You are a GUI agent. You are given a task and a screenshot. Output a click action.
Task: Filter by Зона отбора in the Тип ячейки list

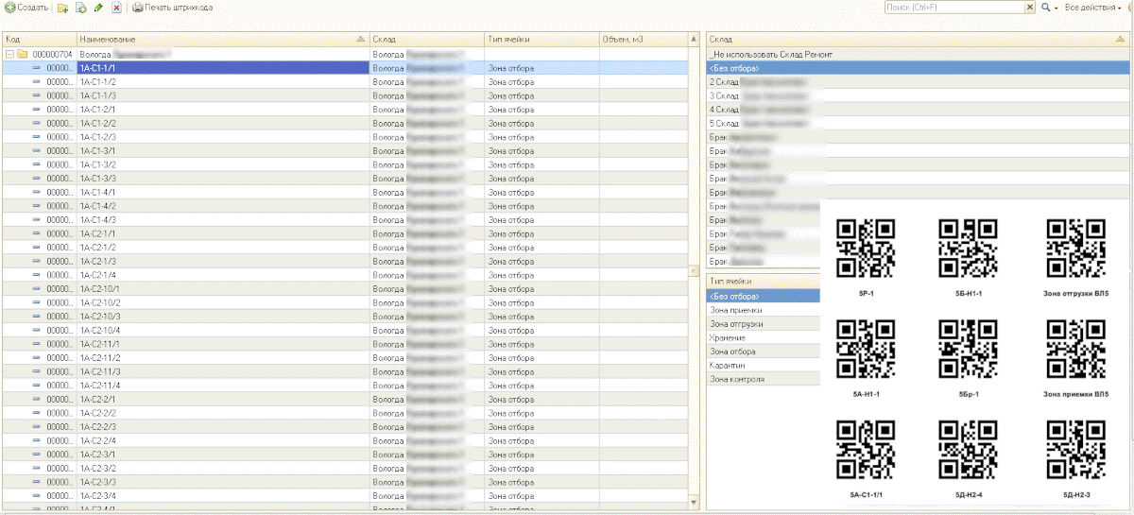coord(764,352)
